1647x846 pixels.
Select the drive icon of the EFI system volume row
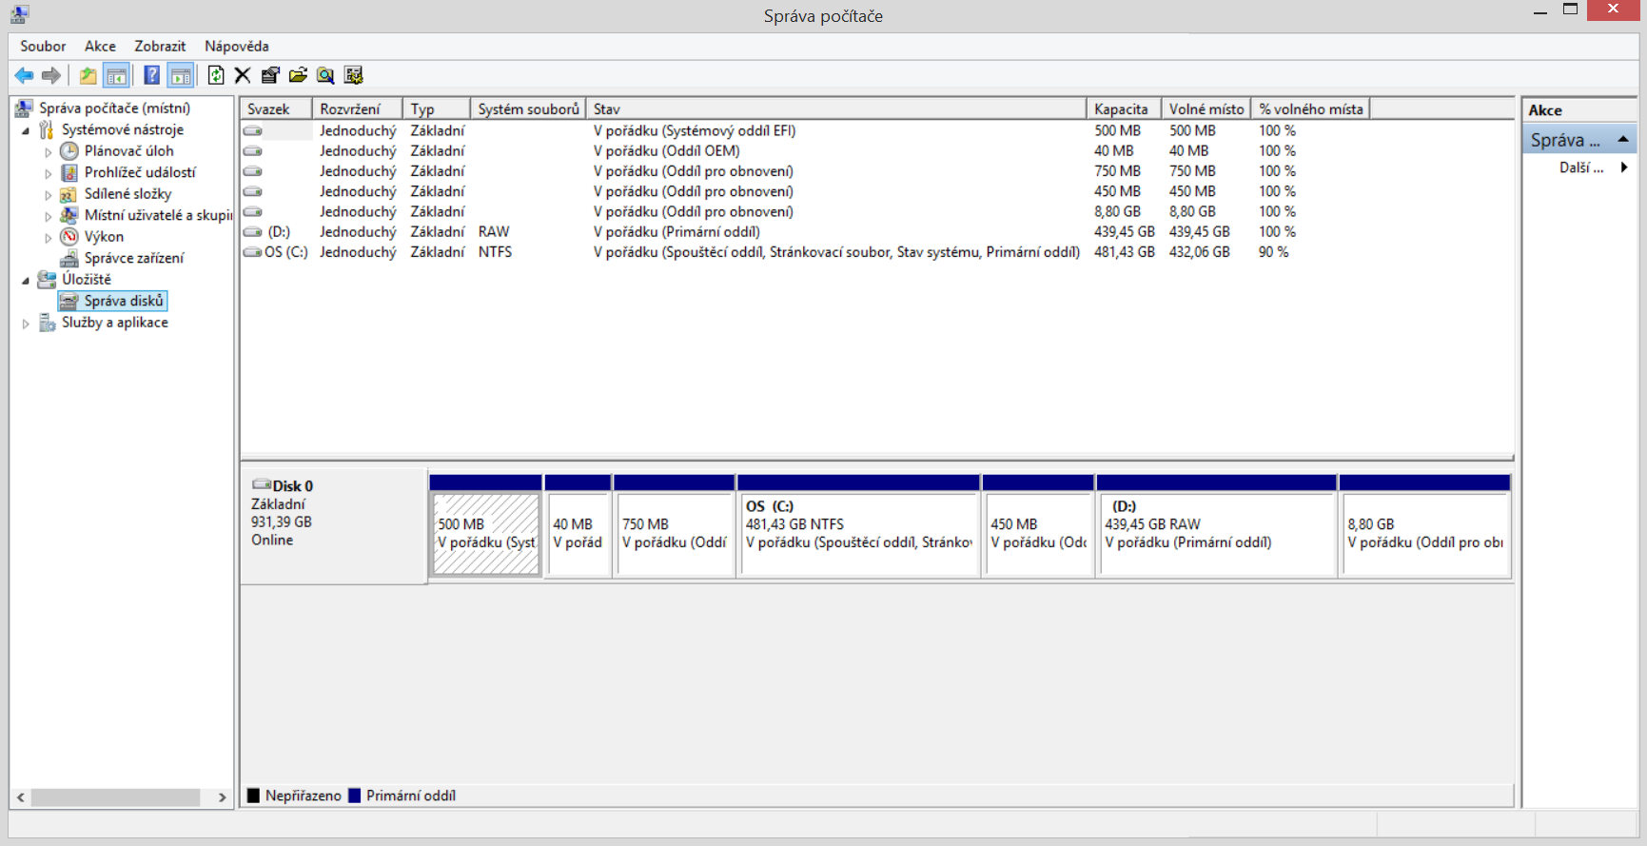252,130
